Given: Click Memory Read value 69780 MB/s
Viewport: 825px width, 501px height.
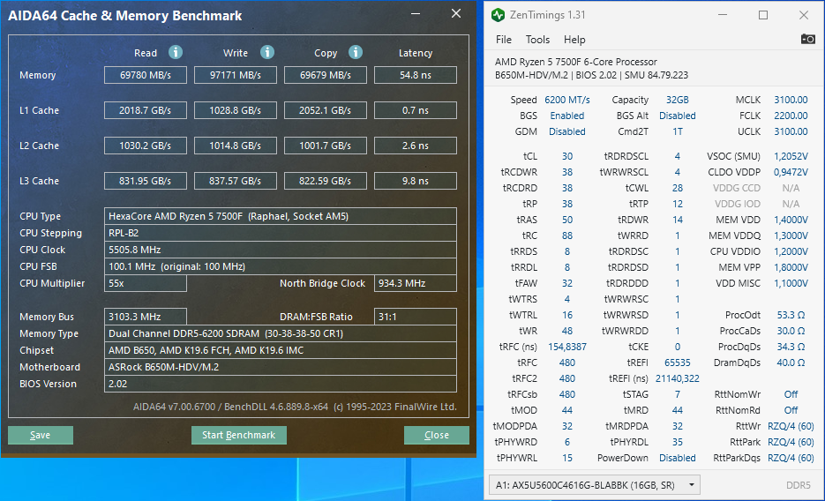Looking at the screenshot, I should pos(146,75).
